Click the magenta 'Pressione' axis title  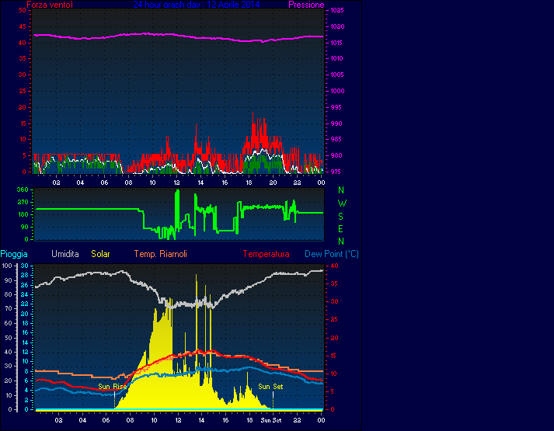coord(306,5)
